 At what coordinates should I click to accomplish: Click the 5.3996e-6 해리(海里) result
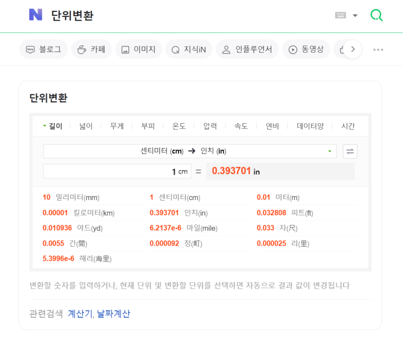77,259
